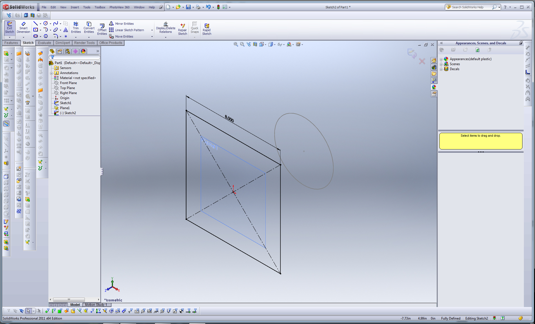
Task: Expand the Annotations tree node
Action: pyautogui.click(x=51, y=73)
